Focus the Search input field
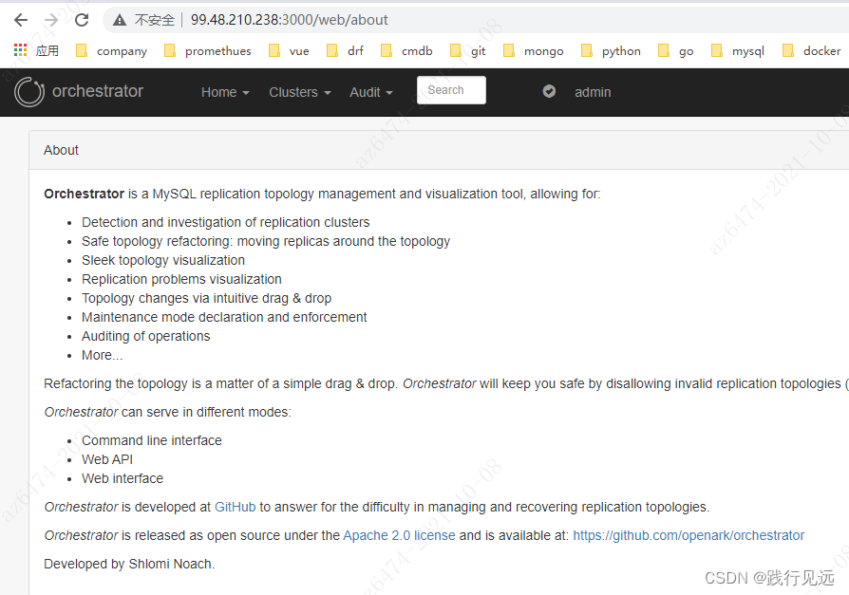849x595 pixels. coord(451,90)
